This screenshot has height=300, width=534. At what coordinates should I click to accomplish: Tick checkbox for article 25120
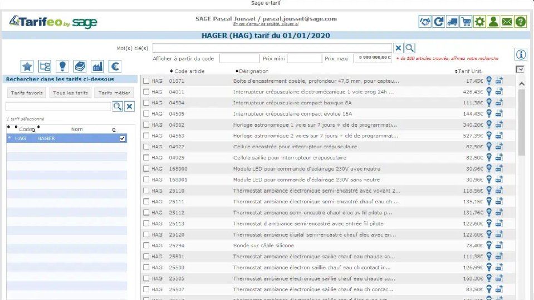[146, 234]
